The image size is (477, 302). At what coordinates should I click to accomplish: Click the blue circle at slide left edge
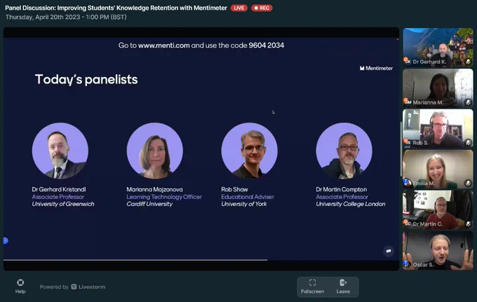(x=6, y=240)
